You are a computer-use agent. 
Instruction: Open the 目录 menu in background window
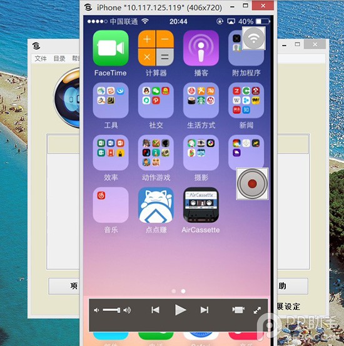tap(59, 58)
